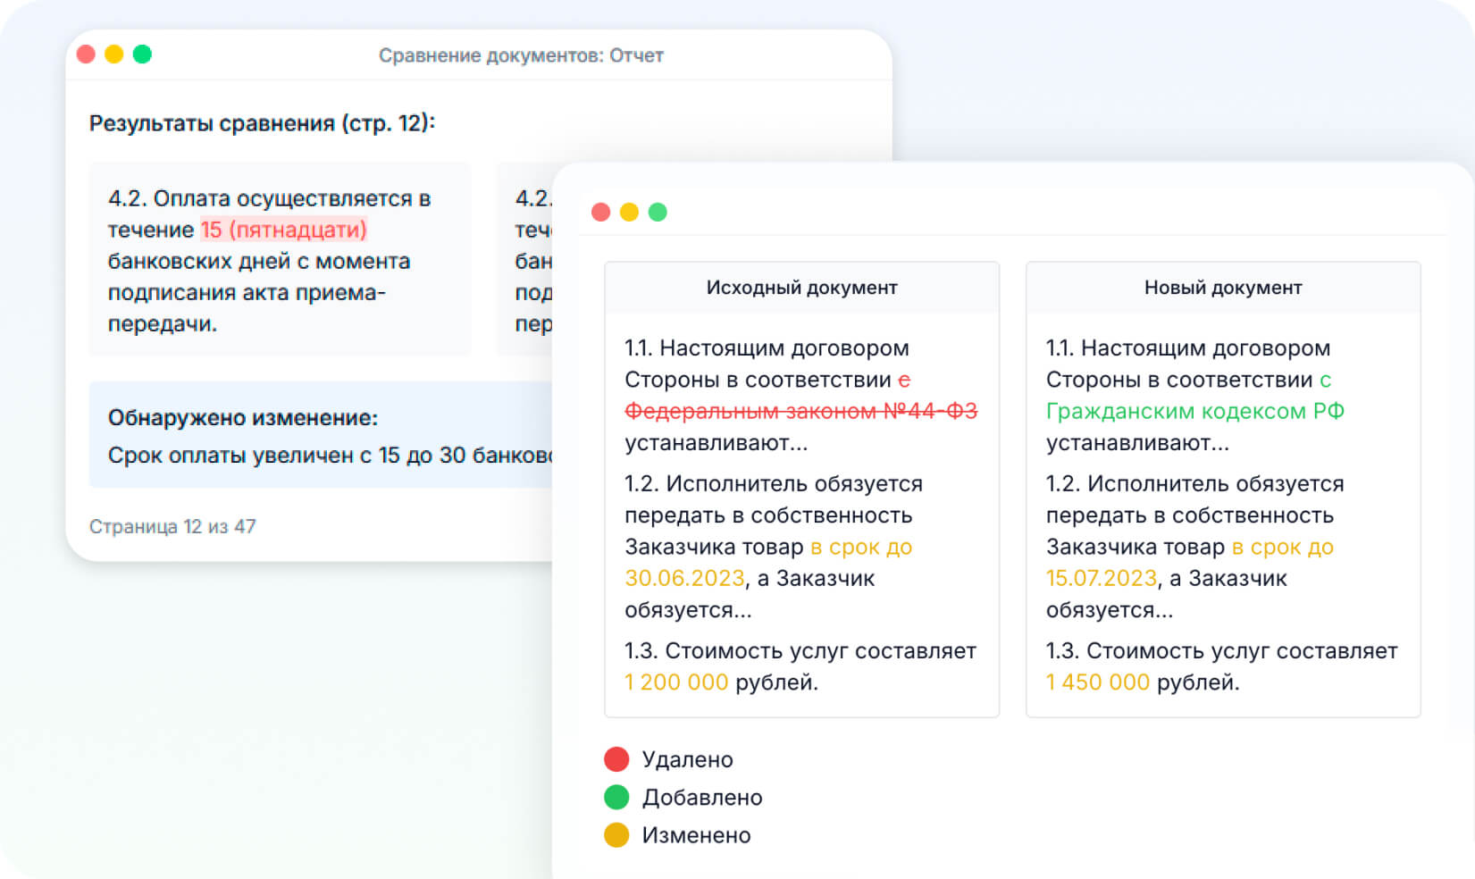Click the red 'Удалено' legend dot
Viewport: 1475px width, 879px height.
pyautogui.click(x=616, y=759)
